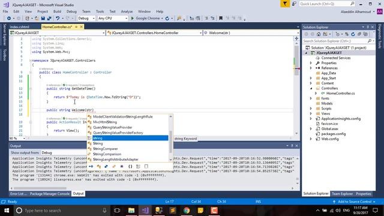
Task: Open the Show output from Debug dropdown
Action: (64, 153)
